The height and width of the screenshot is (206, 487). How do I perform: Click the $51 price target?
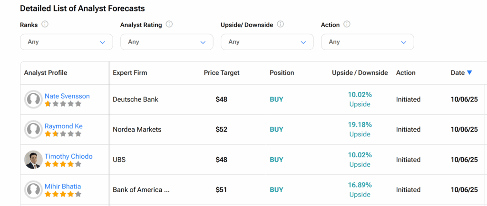222,189
